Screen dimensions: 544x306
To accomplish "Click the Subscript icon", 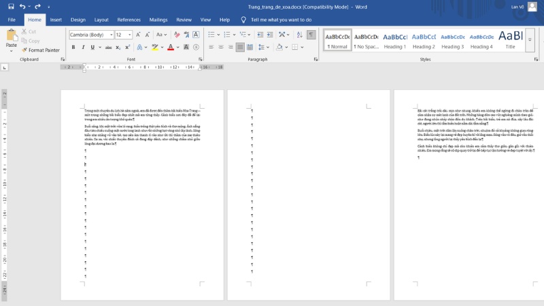I will pyautogui.click(x=117, y=47).
